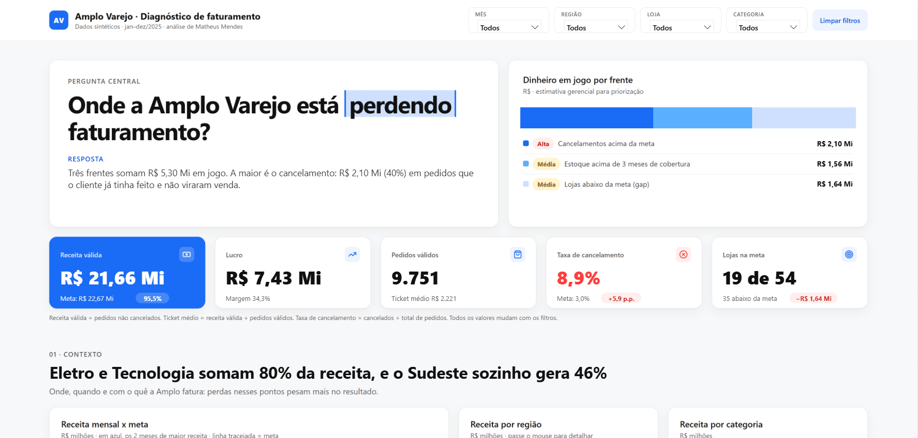Select the Estoque acima de 3 meses row
The image size is (918, 438).
pos(688,164)
